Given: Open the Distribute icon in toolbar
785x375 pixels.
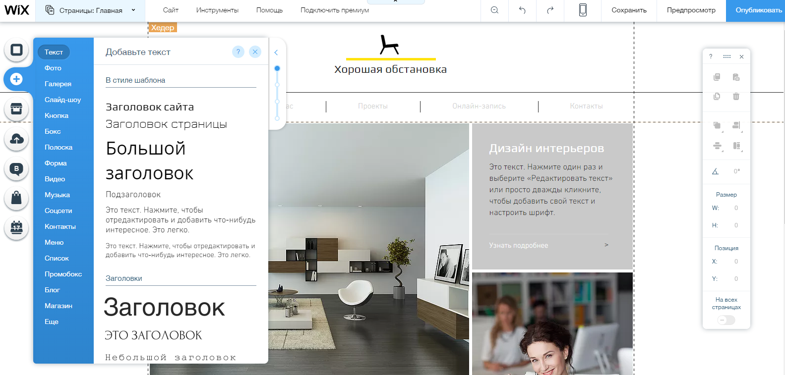Looking at the screenshot, I should [717, 146].
